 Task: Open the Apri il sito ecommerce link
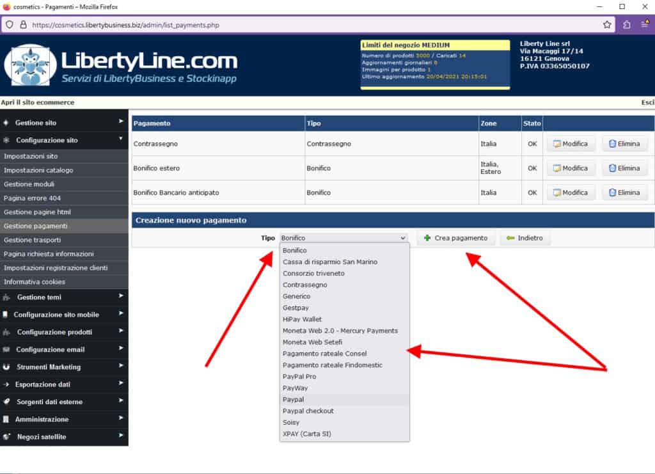point(38,102)
